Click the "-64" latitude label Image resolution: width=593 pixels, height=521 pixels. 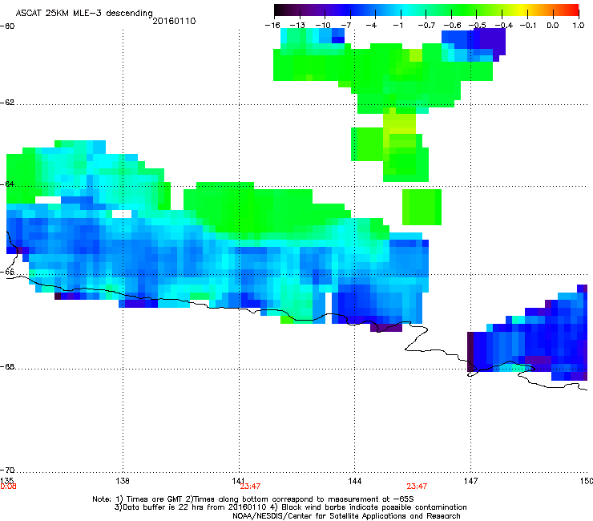[x=7, y=184]
